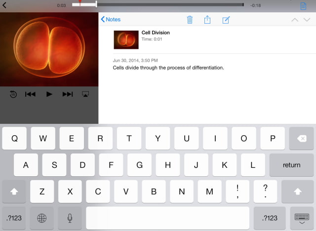This screenshot has height=231, width=316.
Task: Tap the X key
Action: click(x=70, y=192)
